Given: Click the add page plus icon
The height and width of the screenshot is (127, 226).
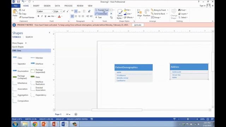Looking at the screenshot, I should [x=76, y=114].
